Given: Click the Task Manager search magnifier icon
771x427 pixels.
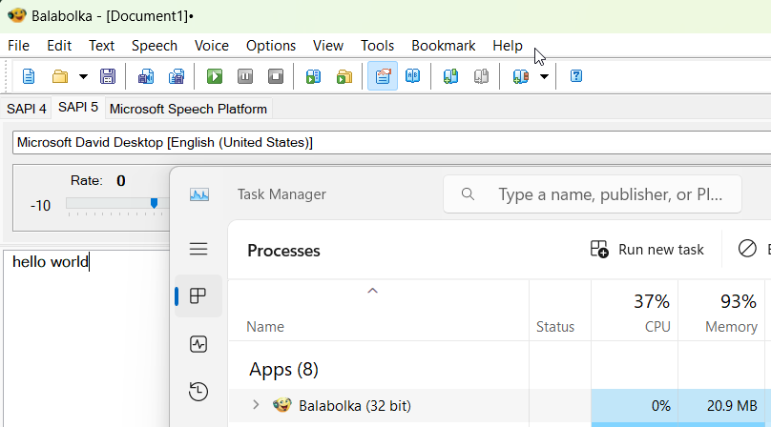Looking at the screenshot, I should (468, 194).
